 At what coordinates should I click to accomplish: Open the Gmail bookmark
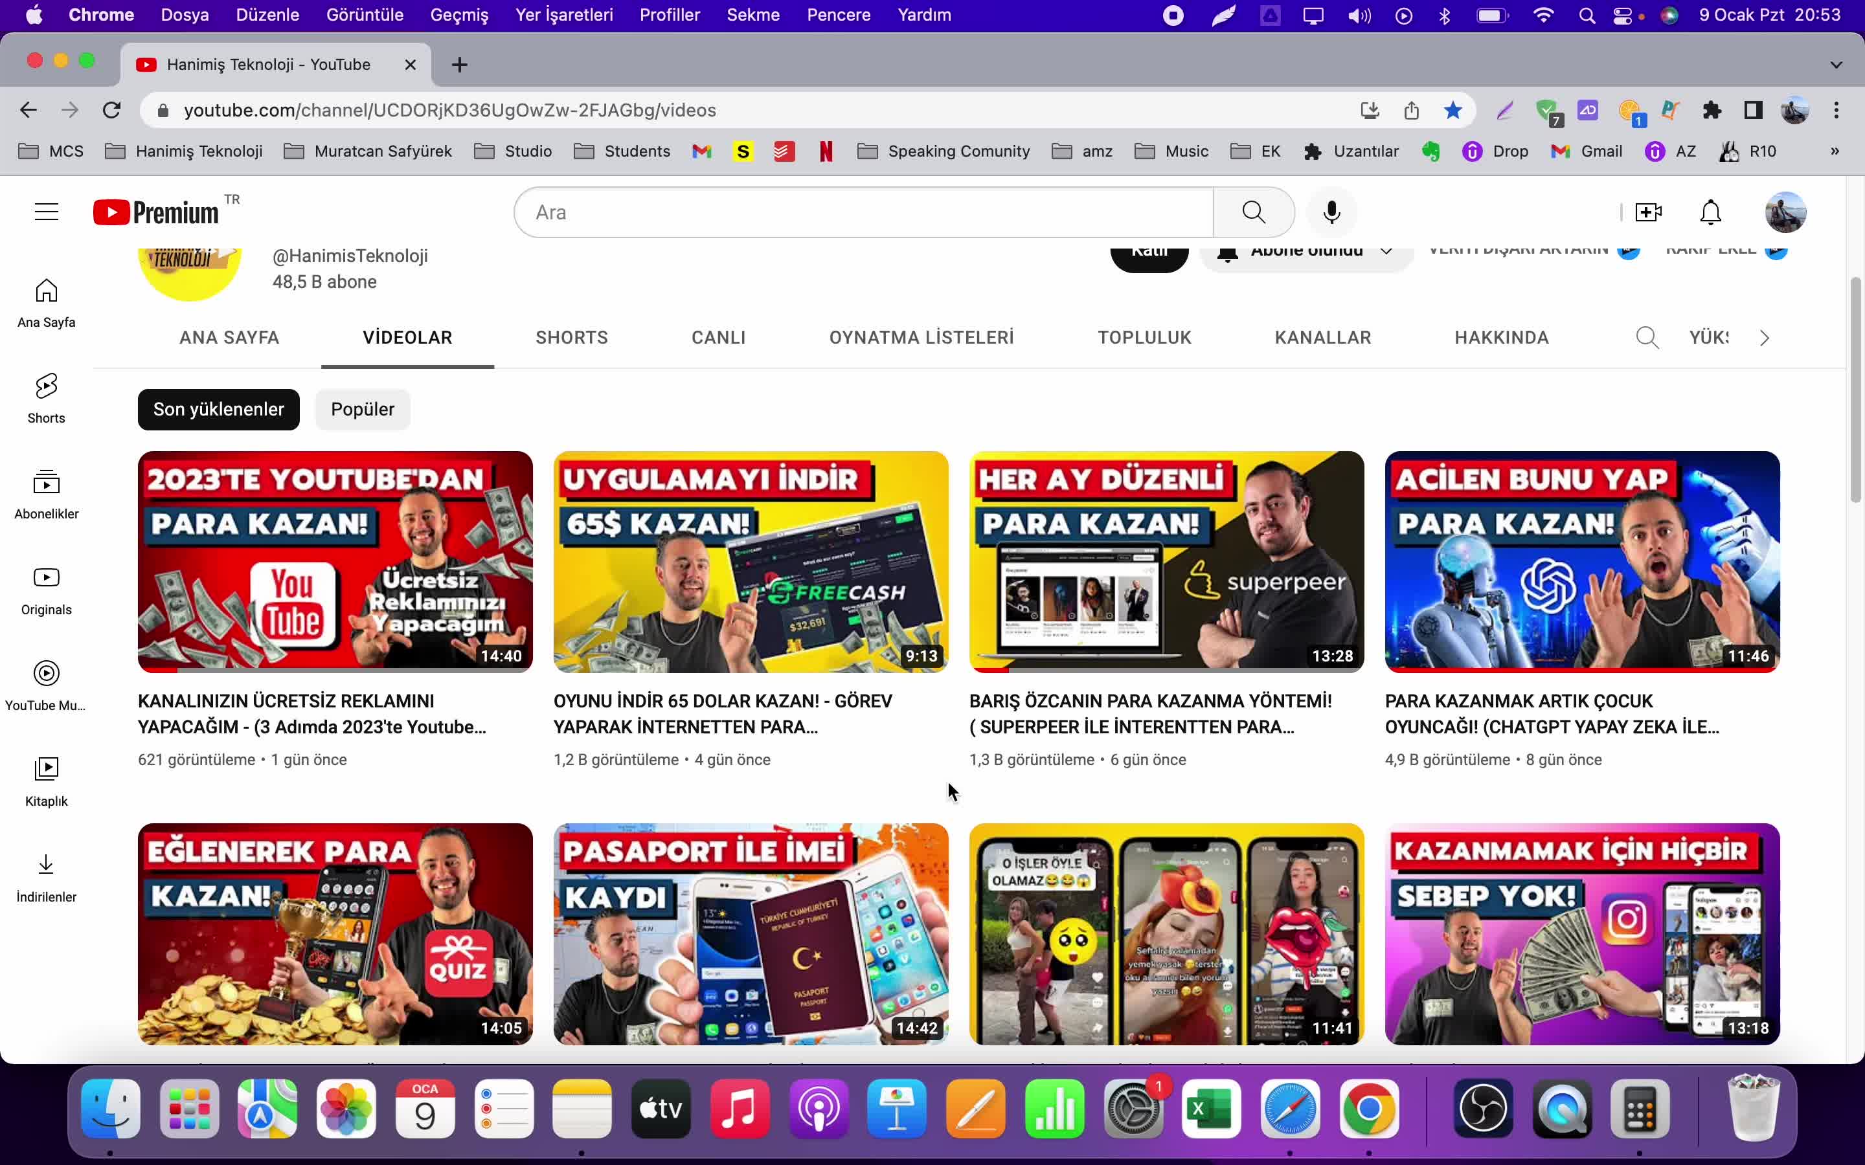1587,151
